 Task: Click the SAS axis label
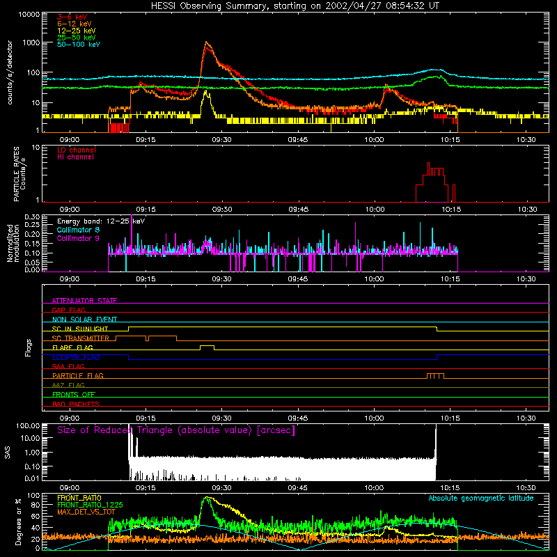pos(8,452)
